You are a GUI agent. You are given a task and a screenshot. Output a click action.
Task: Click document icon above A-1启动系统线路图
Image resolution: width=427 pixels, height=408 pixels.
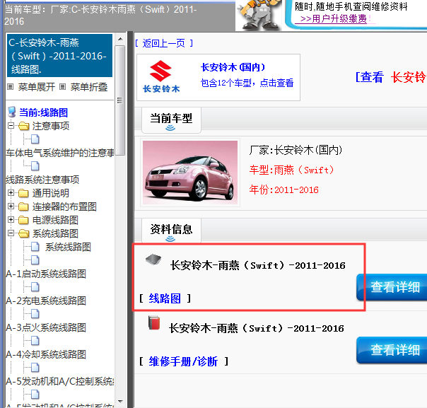click(35, 260)
